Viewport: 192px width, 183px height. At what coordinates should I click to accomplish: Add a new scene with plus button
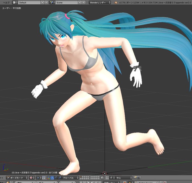pos(80,3)
